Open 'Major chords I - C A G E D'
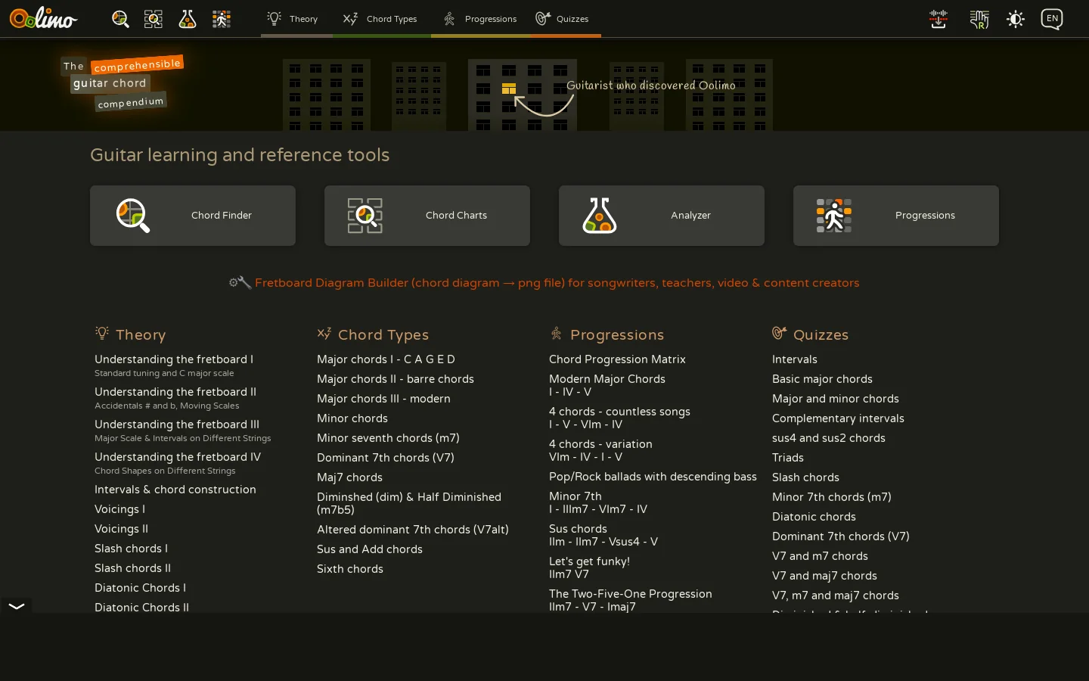This screenshot has height=681, width=1089. coord(386,359)
